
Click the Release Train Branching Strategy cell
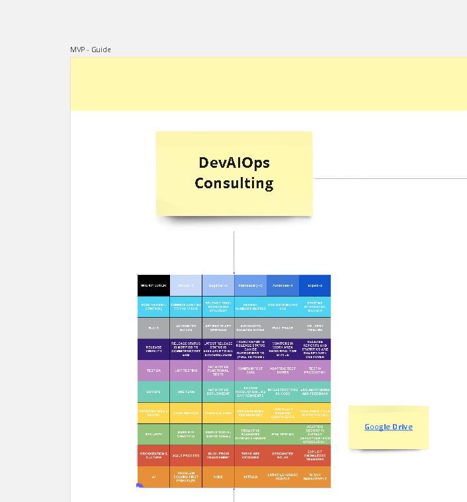pos(218,306)
